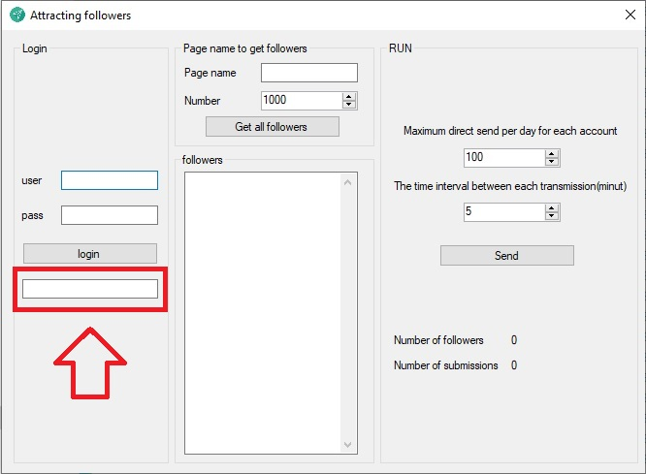This screenshot has width=646, height=474.
Task: Click the Number field showing 1000
Action: tap(301, 101)
